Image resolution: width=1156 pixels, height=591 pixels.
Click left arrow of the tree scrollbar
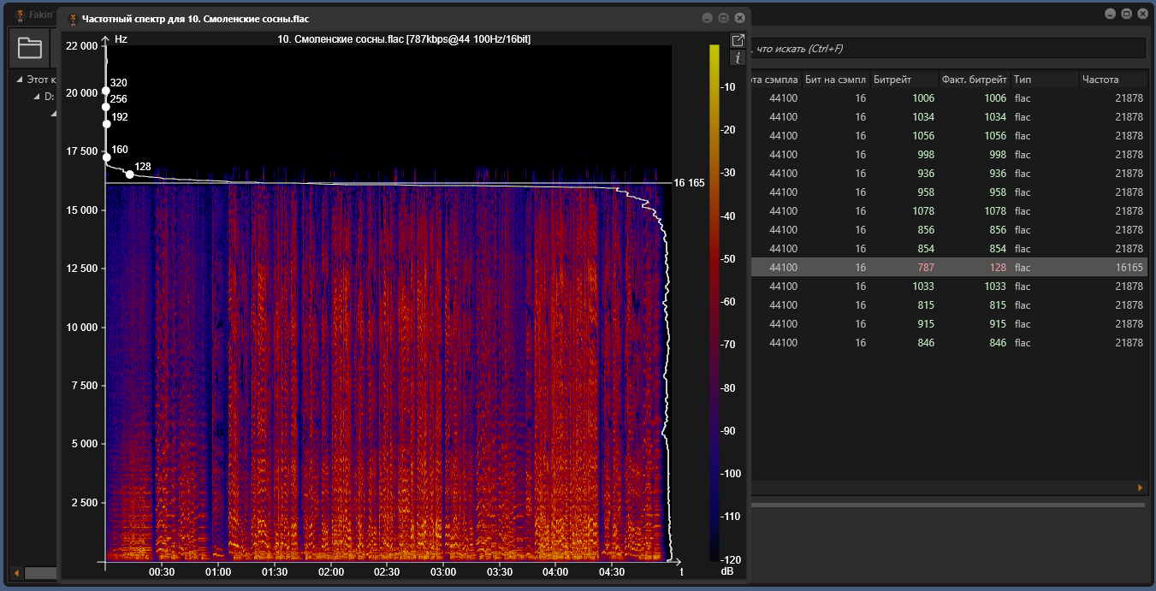click(x=16, y=572)
